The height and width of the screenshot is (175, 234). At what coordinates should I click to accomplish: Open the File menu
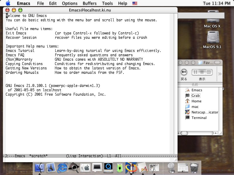coord(40,3)
